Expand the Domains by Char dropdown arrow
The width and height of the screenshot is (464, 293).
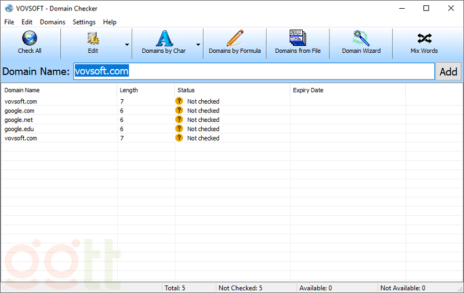tap(198, 45)
